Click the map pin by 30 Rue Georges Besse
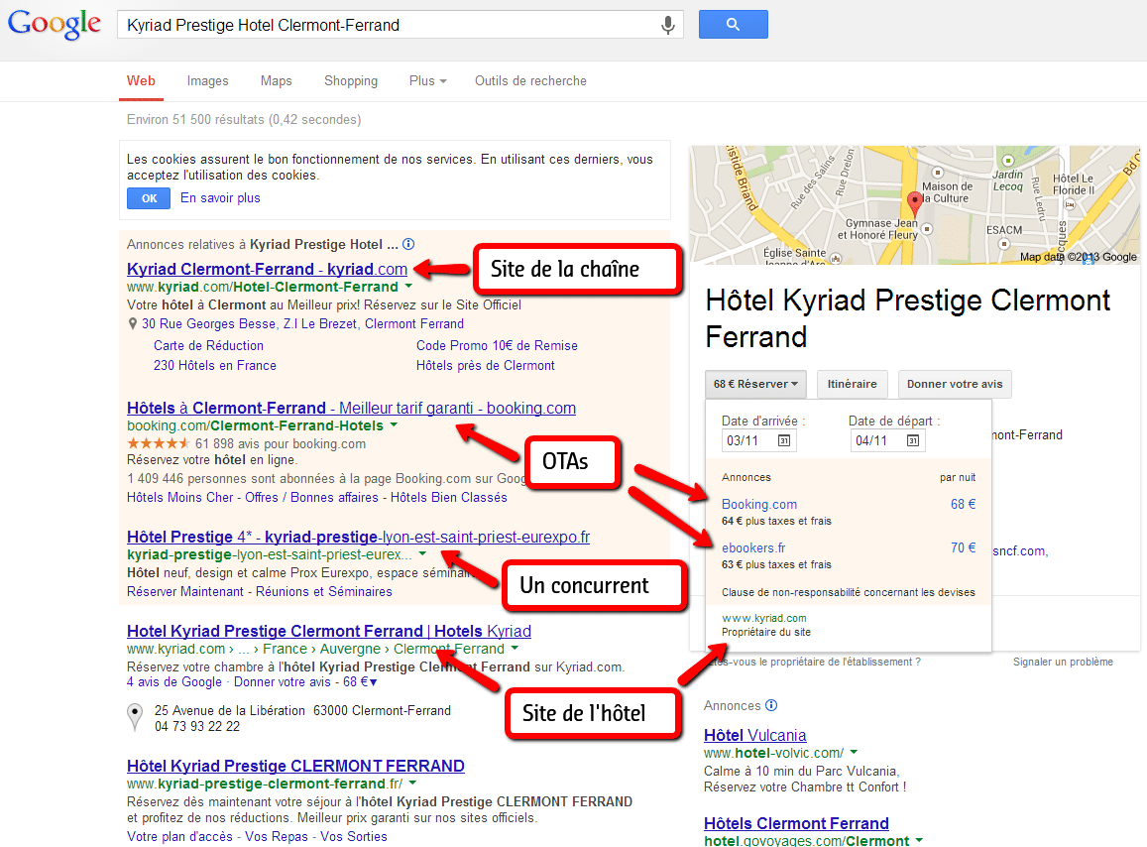 coord(133,323)
